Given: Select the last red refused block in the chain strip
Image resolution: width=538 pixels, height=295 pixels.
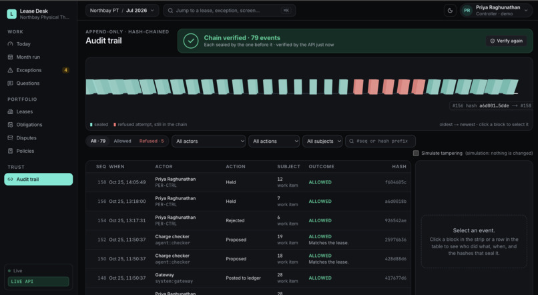Looking at the screenshot, I should click(x=419, y=87).
